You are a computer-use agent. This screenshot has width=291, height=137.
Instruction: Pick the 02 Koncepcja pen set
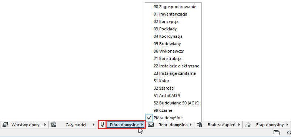(173, 21)
